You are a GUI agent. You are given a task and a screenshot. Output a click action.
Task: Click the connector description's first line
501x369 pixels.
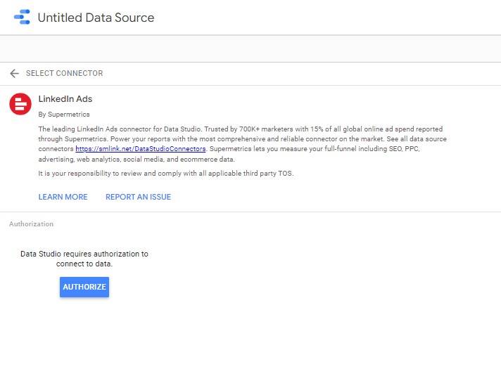click(x=239, y=129)
